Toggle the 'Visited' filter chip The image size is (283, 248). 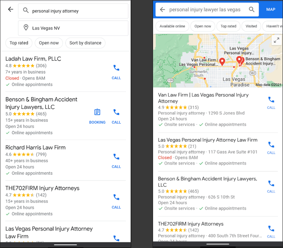251,26
